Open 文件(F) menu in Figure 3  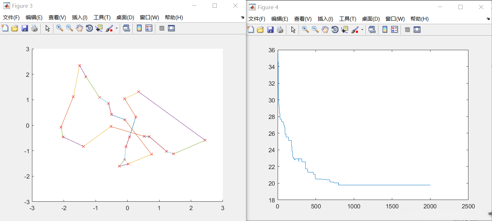click(11, 18)
